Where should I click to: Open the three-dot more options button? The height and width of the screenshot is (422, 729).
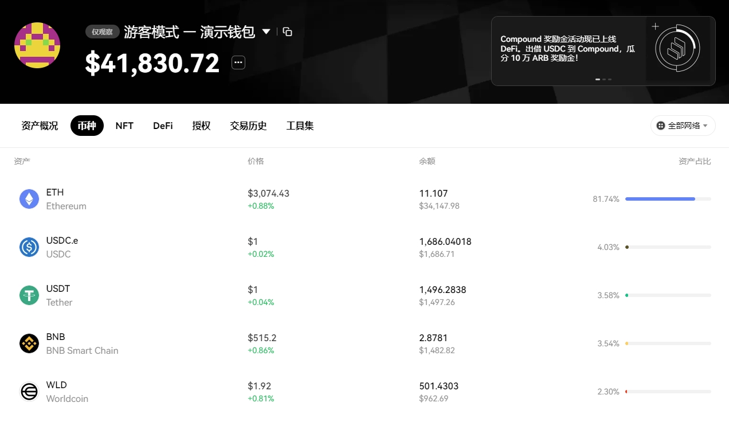(x=238, y=62)
